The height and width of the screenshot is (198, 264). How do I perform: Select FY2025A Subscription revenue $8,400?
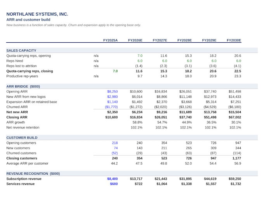click(112, 179)
